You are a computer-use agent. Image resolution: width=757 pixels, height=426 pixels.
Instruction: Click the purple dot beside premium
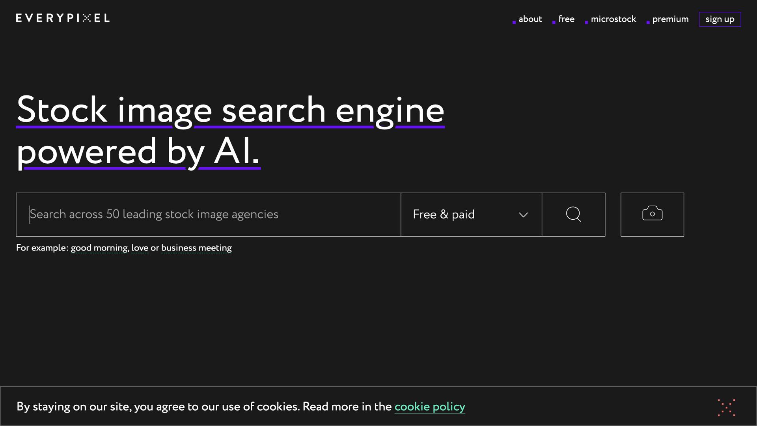648,22
